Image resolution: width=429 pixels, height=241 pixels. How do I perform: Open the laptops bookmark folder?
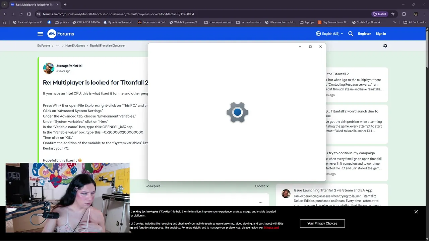[x=307, y=22]
